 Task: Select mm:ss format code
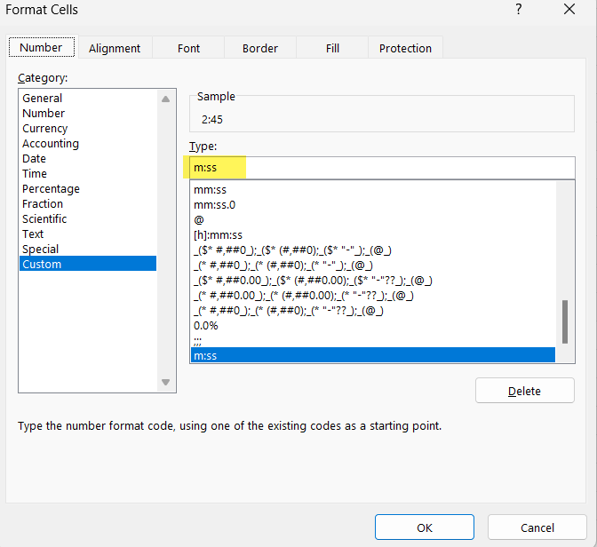coord(373,189)
